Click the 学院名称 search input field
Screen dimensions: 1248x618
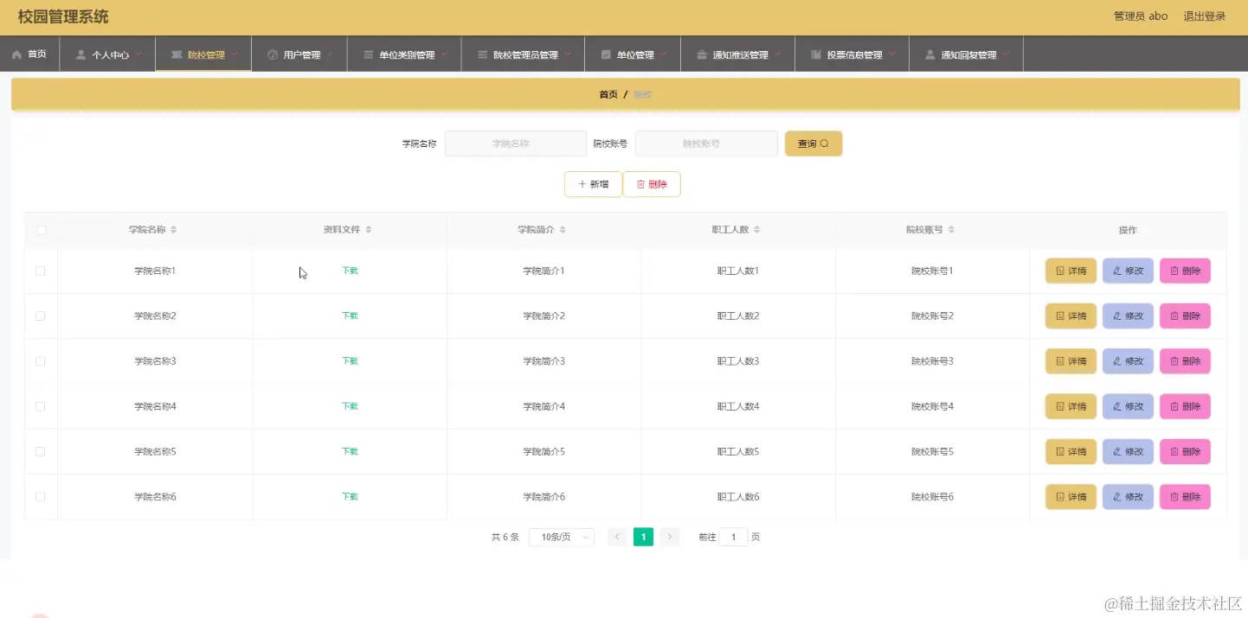tap(516, 143)
